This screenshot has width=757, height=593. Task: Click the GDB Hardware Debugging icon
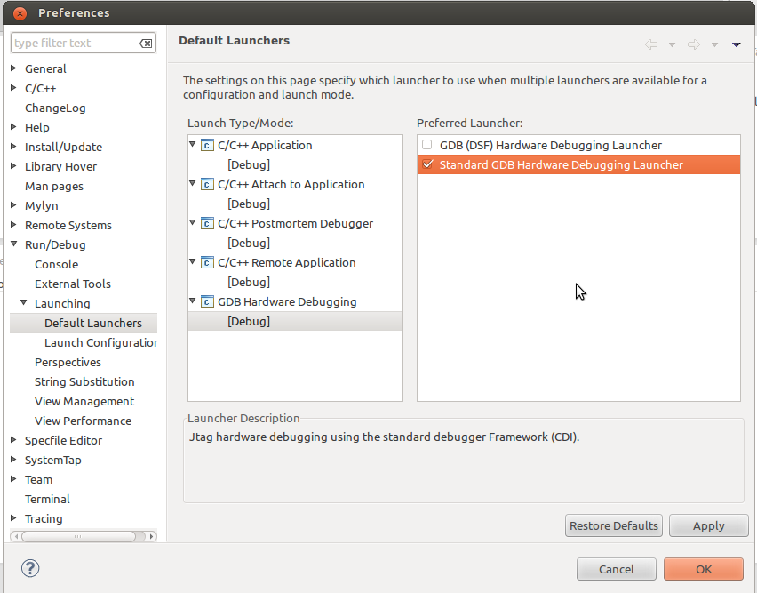[x=207, y=301]
